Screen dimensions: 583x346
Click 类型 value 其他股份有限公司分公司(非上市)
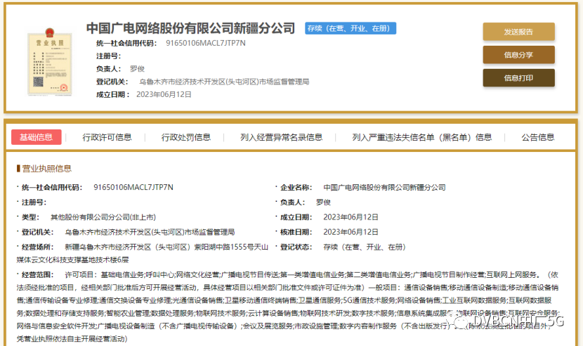(x=103, y=217)
